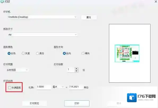
Task: Set orientation to 横向 landscape
Action: coord(83,53)
